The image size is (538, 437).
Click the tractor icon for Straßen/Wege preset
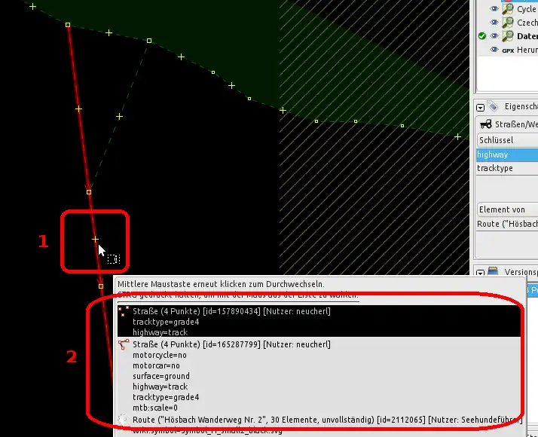(486, 124)
